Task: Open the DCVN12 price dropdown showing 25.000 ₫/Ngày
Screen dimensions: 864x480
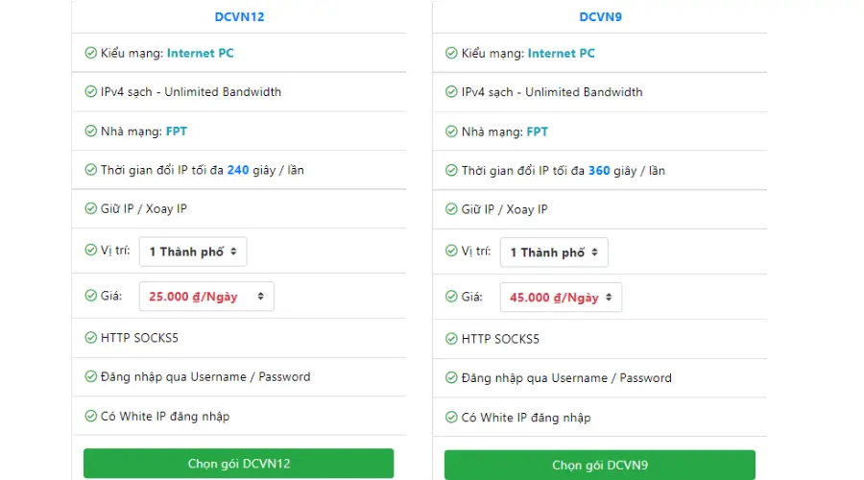Action: click(206, 297)
